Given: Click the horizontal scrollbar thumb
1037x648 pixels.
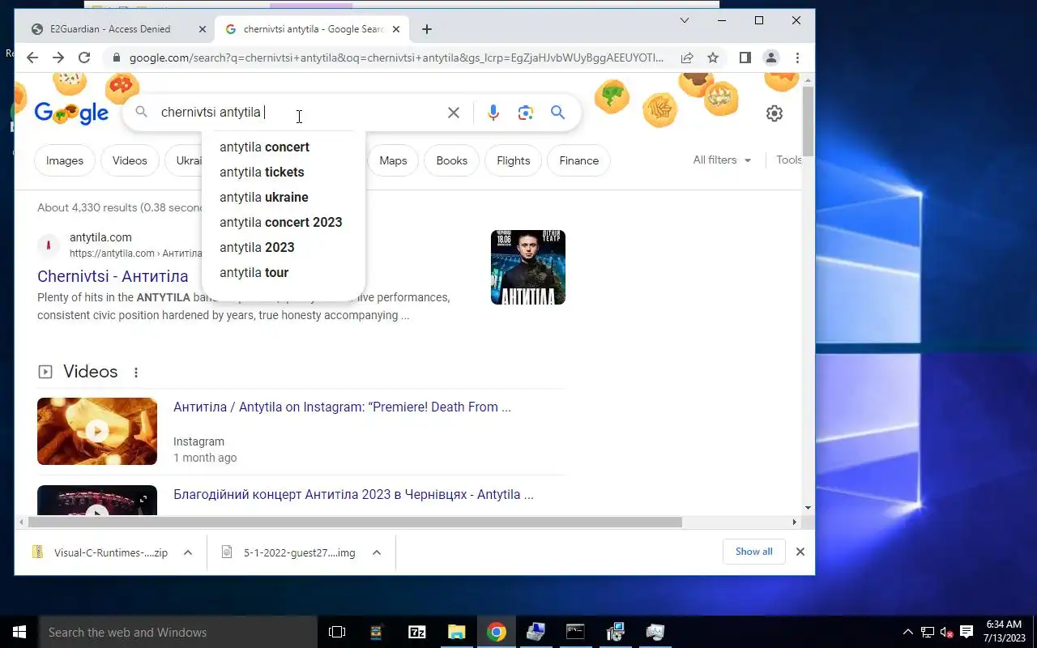Looking at the screenshot, I should (x=355, y=522).
